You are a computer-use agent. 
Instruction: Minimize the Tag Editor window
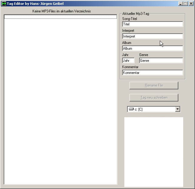point(180,4)
